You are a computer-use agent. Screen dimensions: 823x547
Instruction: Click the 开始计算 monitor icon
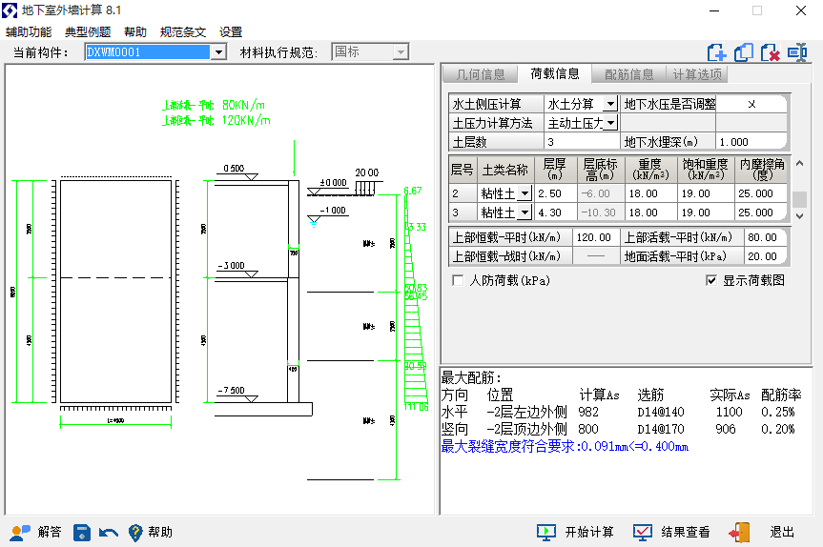[x=546, y=533]
